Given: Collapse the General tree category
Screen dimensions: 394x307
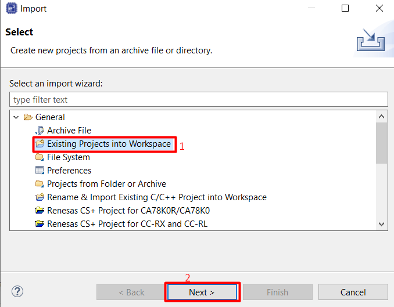Looking at the screenshot, I should (15, 117).
